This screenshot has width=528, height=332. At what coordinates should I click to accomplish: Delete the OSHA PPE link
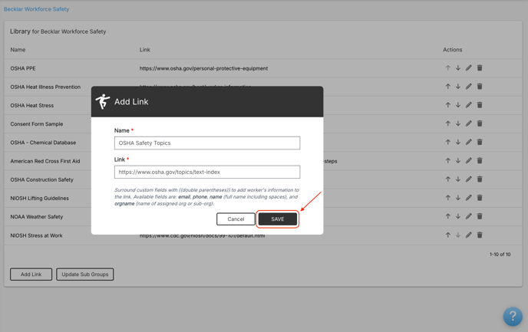point(480,68)
